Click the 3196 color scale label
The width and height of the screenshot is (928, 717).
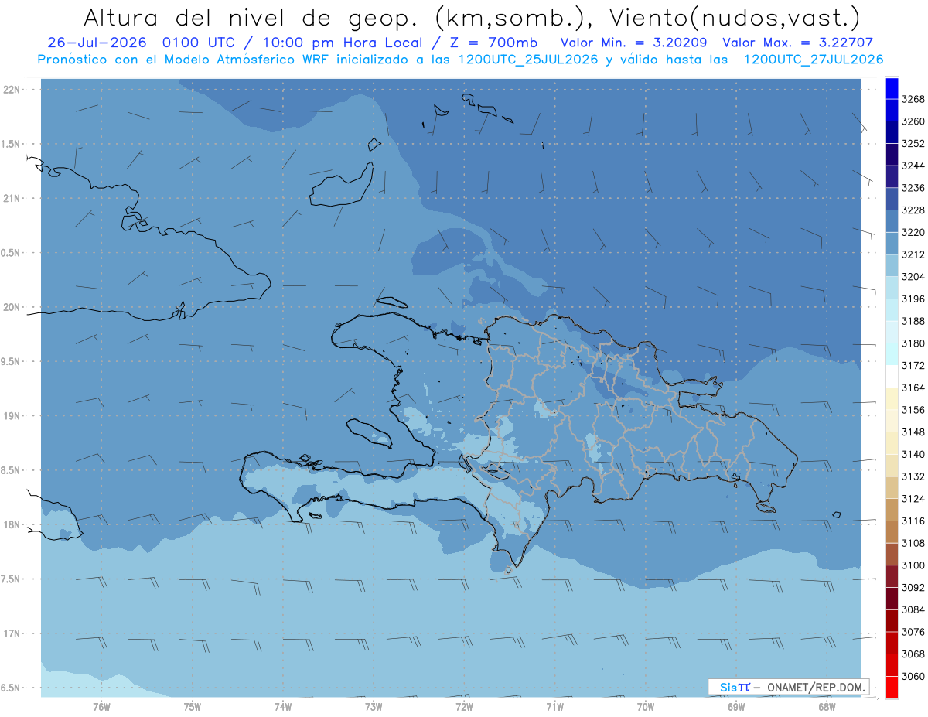pyautogui.click(x=913, y=299)
